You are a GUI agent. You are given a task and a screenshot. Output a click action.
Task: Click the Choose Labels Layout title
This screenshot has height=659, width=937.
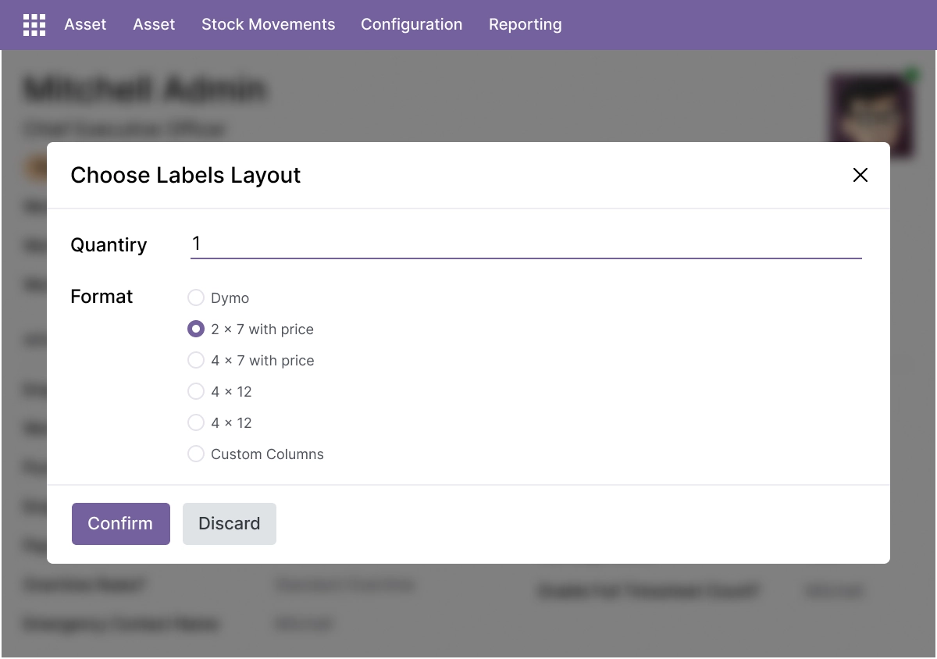pos(186,175)
